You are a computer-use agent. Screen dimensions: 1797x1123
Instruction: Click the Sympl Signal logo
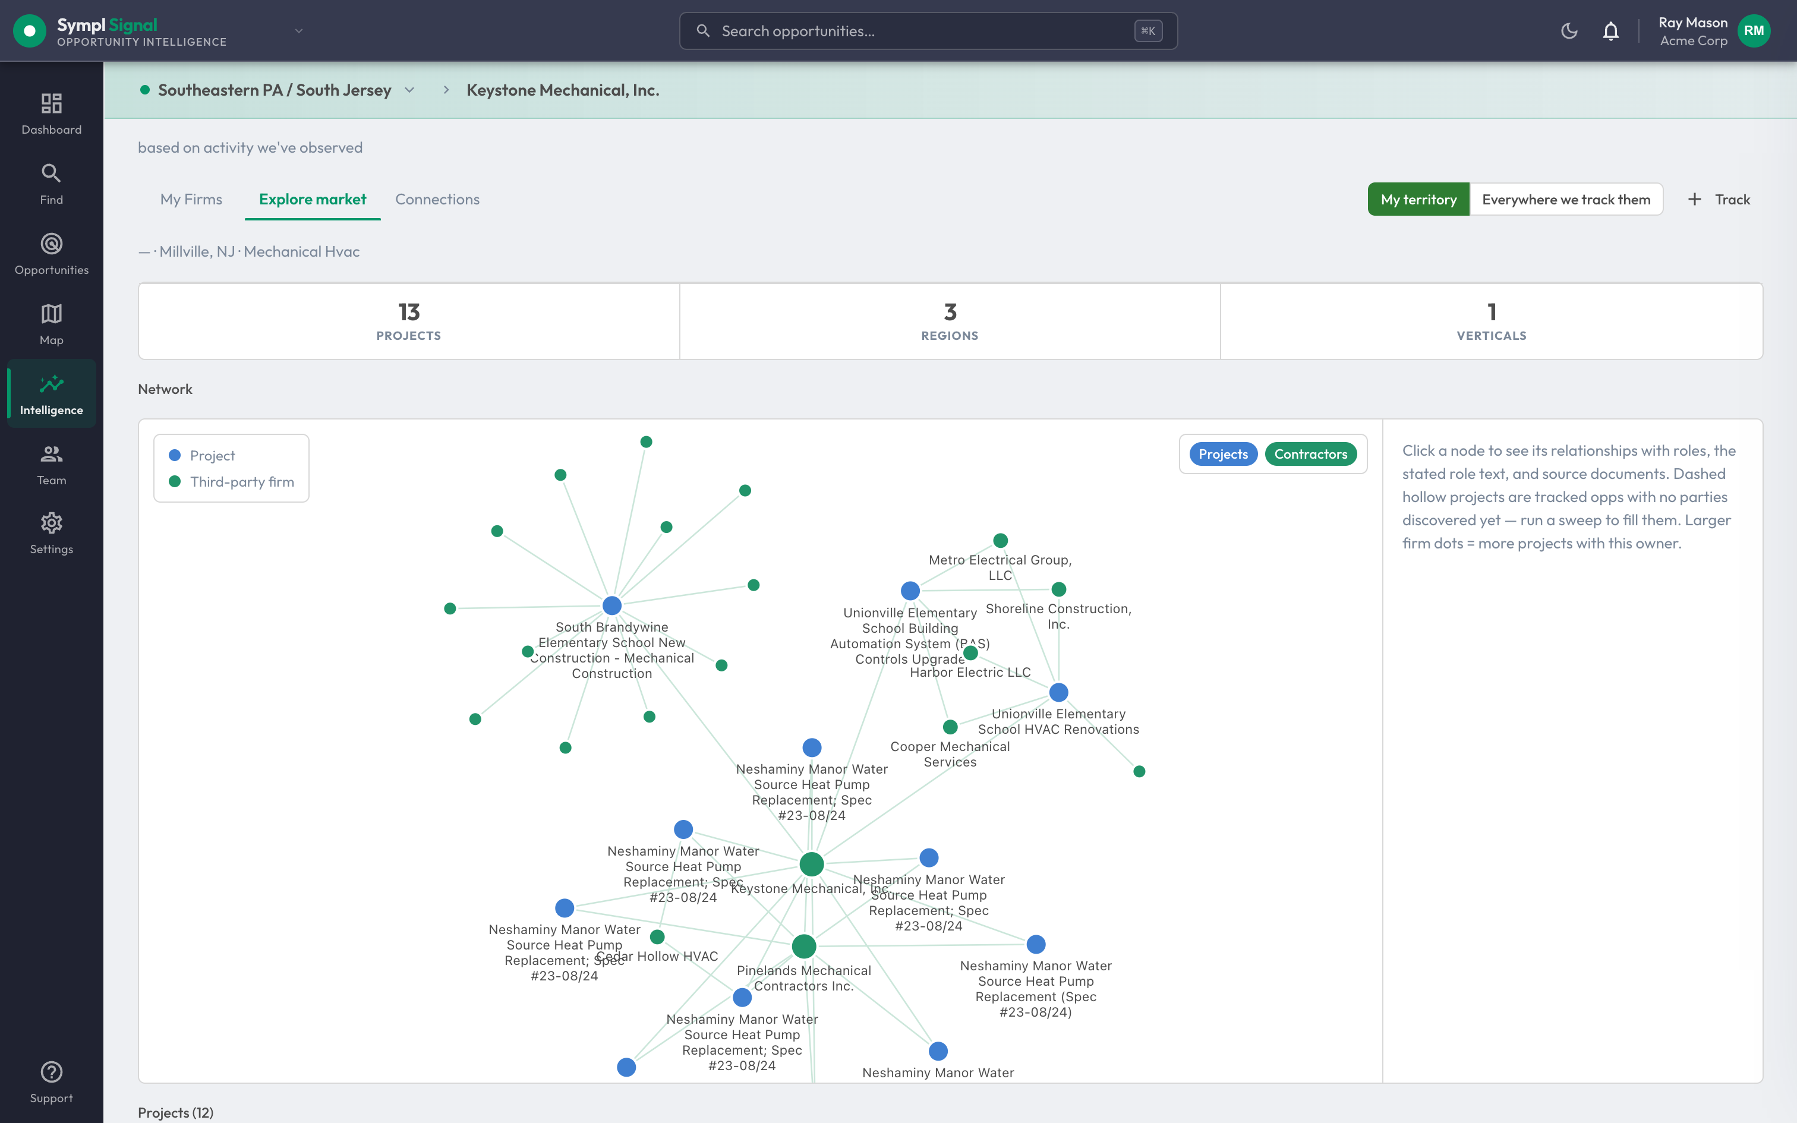click(30, 30)
